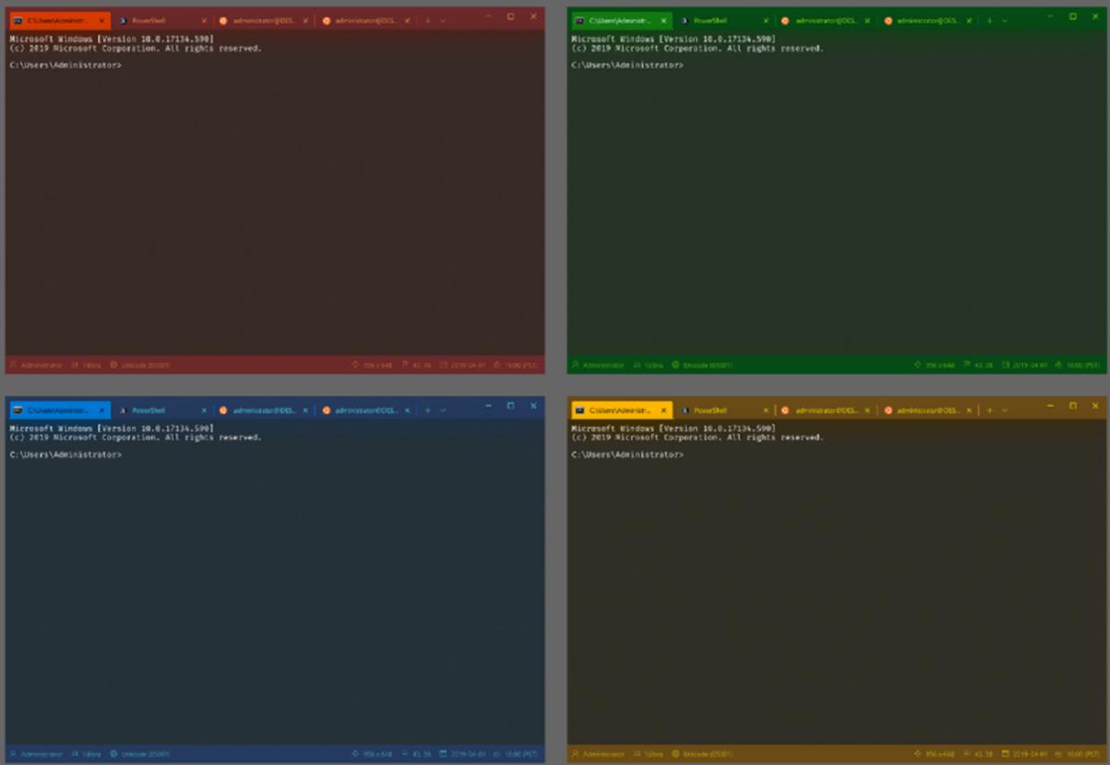Open the new tab dropdown in the blue window

[x=444, y=409]
